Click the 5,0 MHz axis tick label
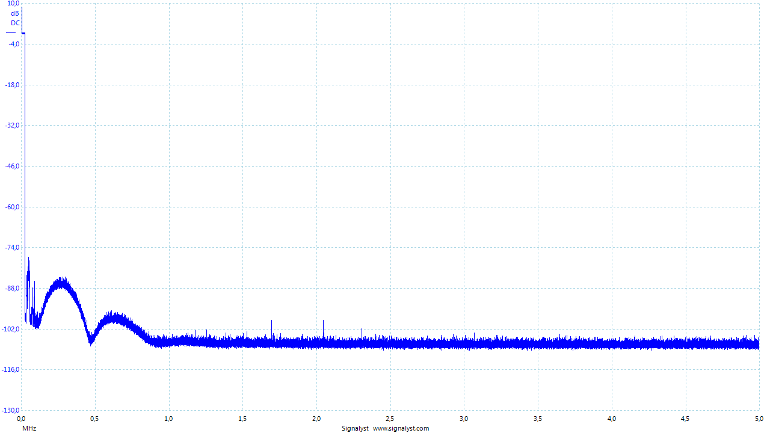770x433 pixels. tap(759, 418)
